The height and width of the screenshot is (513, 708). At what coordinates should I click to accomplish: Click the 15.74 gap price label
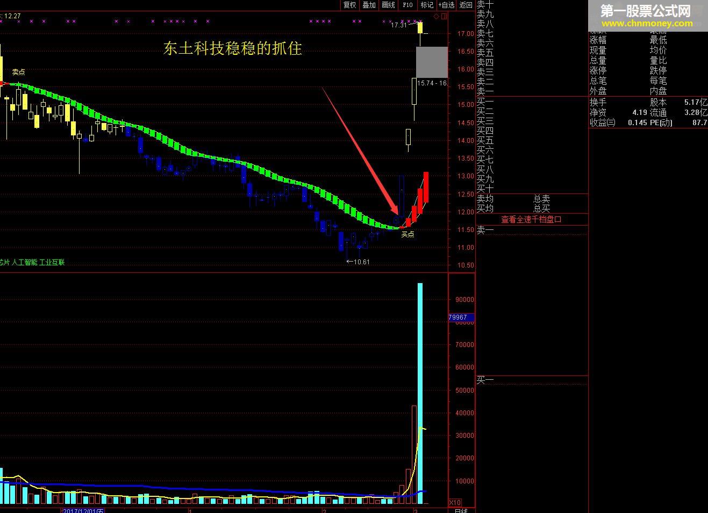[x=432, y=83]
